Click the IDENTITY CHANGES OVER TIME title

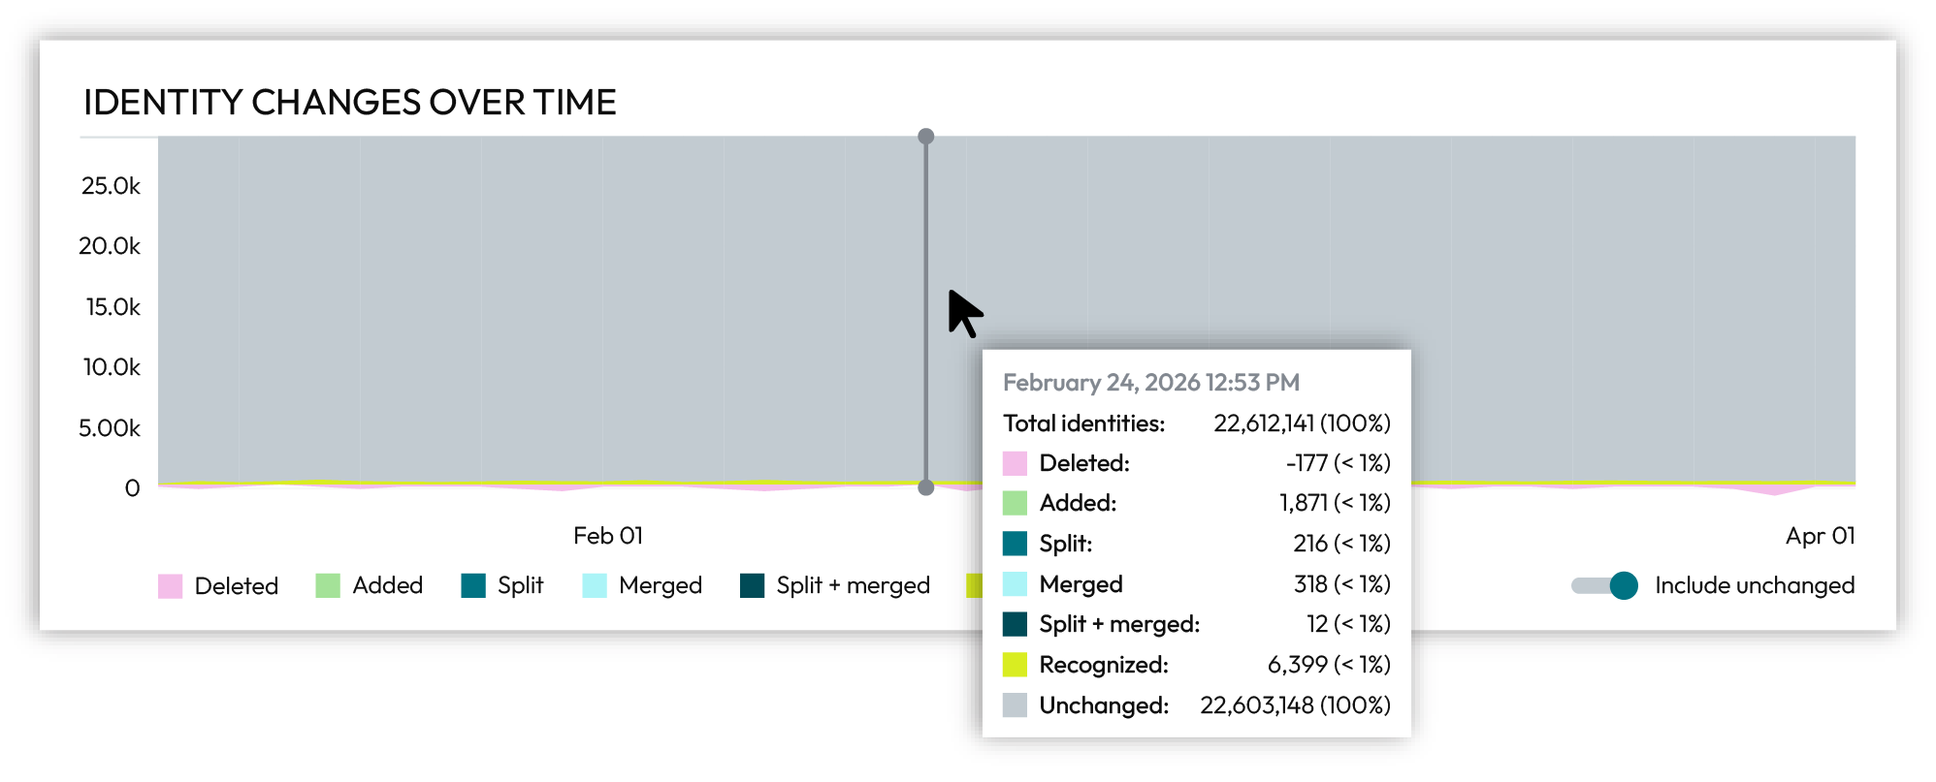click(x=351, y=101)
